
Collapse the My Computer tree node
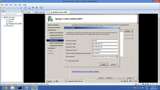2,17
